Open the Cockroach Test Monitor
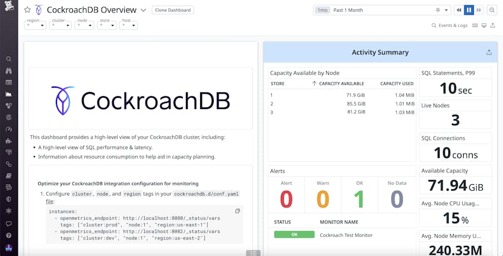The image size is (503, 256). (346, 235)
